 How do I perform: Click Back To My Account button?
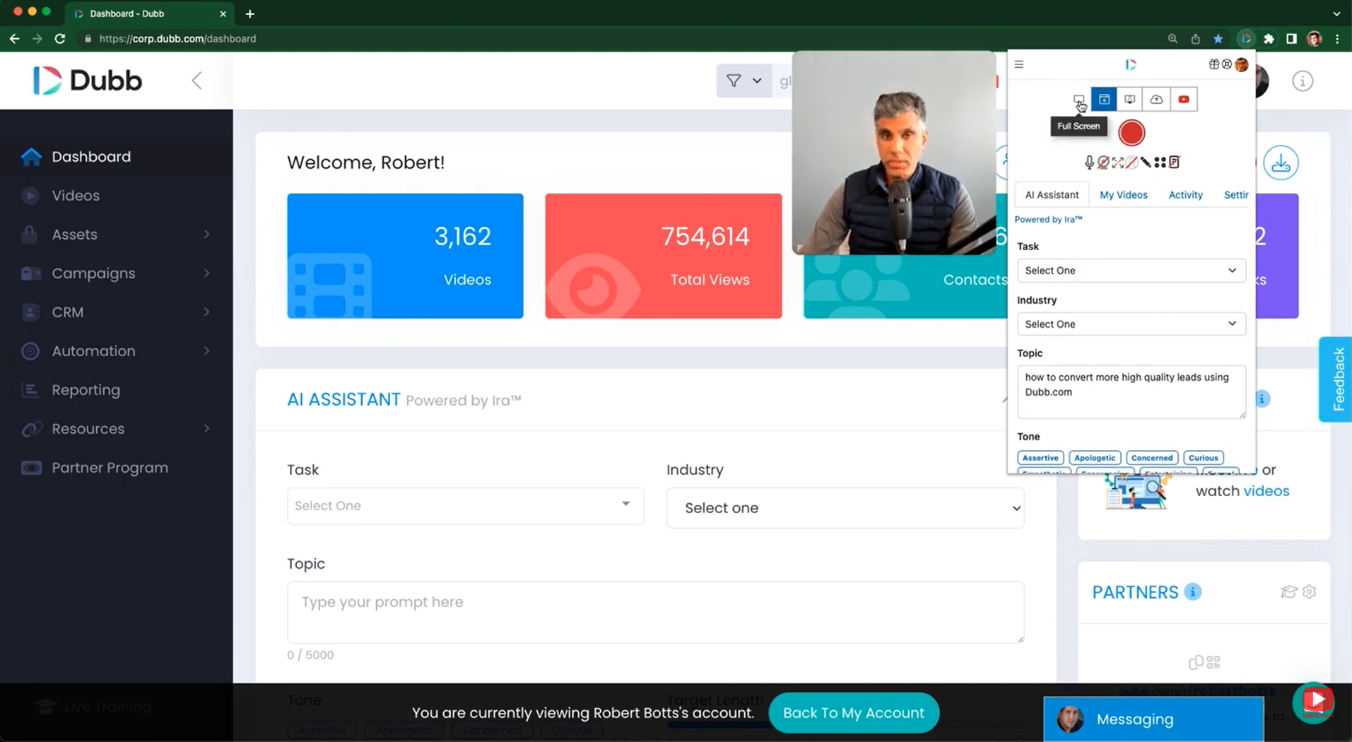(x=853, y=713)
